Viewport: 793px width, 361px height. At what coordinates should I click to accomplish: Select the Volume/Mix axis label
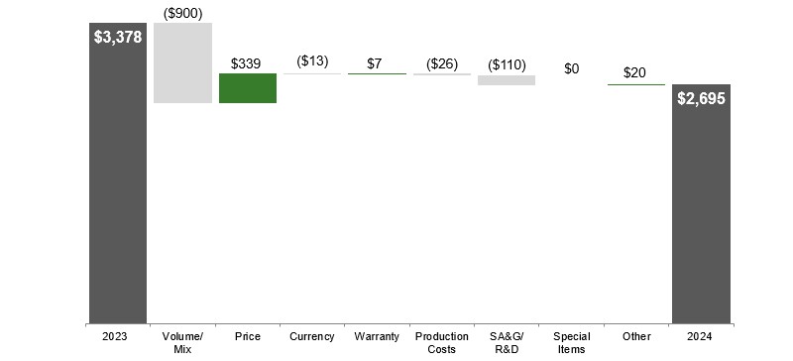click(182, 343)
